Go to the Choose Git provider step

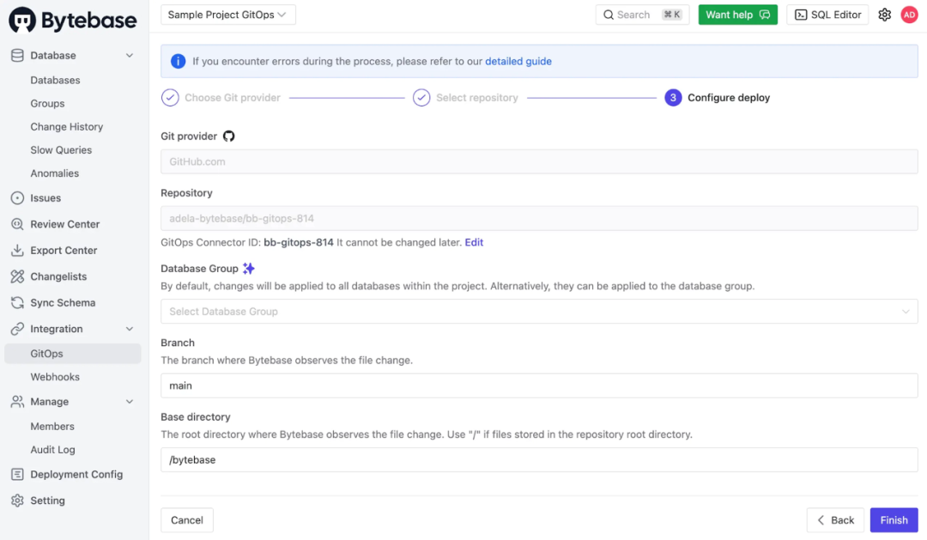[x=233, y=98]
